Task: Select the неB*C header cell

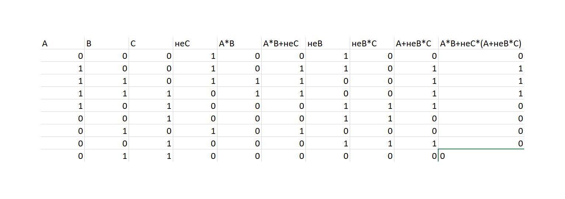Action: click(372, 43)
